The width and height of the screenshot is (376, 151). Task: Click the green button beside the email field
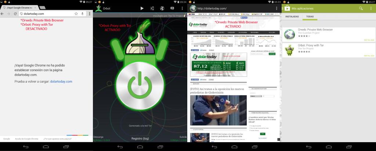(x=272, y=54)
